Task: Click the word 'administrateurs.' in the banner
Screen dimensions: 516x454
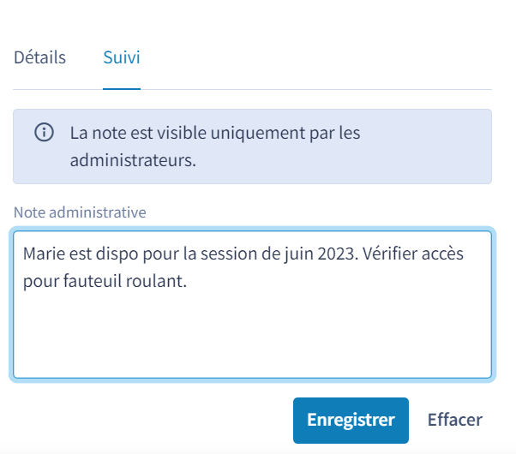Action: click(133, 160)
